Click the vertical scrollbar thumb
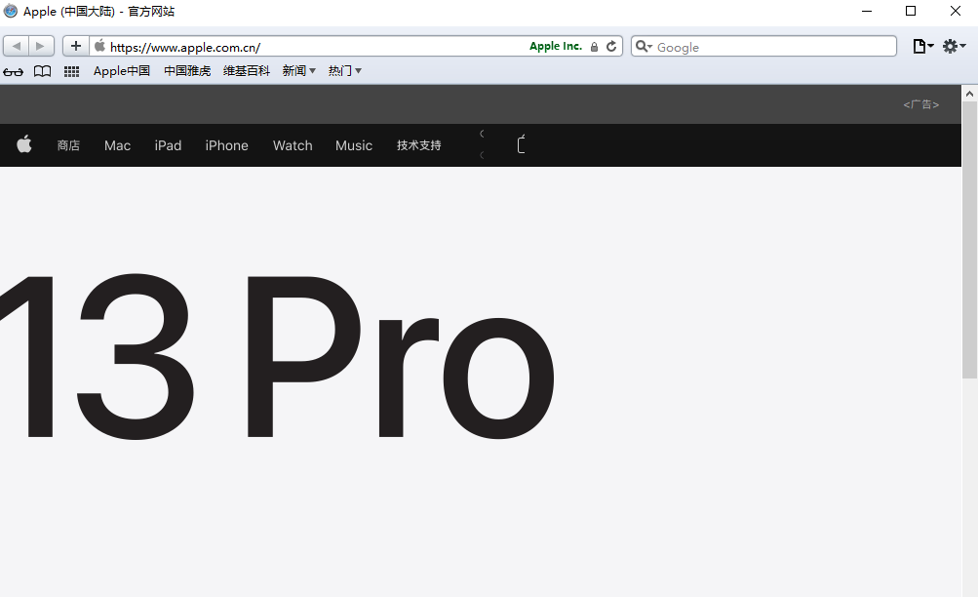The image size is (978, 597). [x=969, y=239]
